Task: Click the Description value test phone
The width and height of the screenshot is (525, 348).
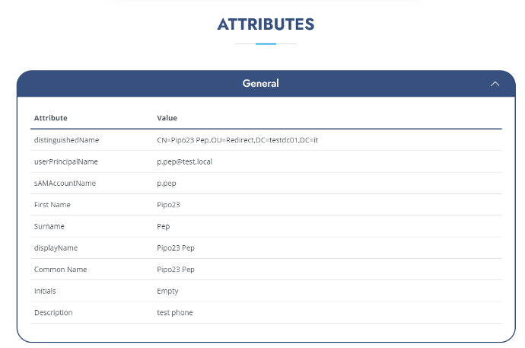Action: pos(175,312)
